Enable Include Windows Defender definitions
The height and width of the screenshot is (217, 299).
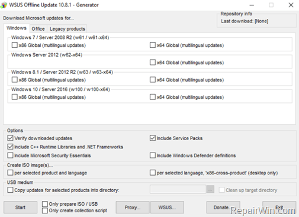(x=153, y=156)
